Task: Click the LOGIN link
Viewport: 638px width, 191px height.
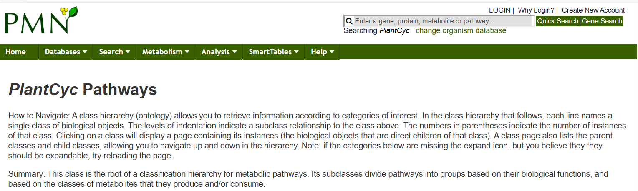Action: (x=499, y=10)
